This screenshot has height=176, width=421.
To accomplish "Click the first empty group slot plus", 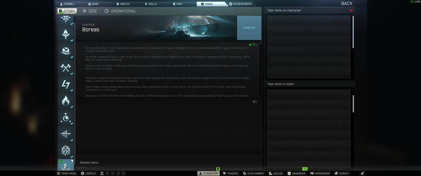I will click(x=108, y=173).
